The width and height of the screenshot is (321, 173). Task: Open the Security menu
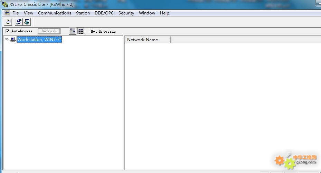(x=126, y=13)
